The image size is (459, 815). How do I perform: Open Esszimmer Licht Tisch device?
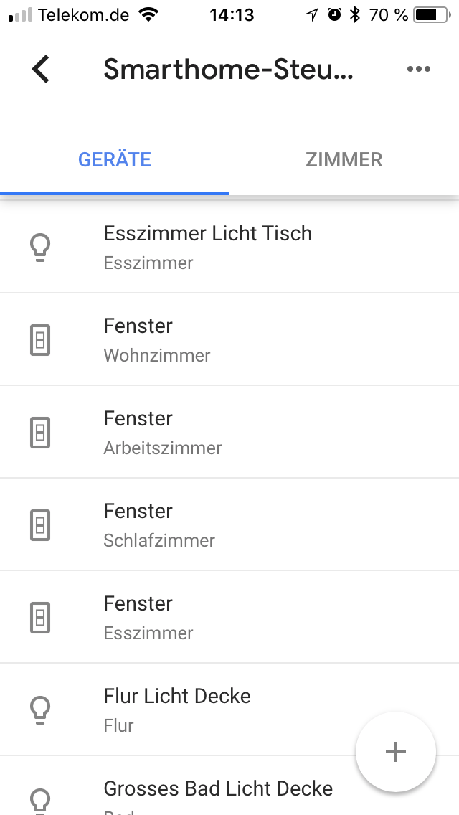[208, 247]
